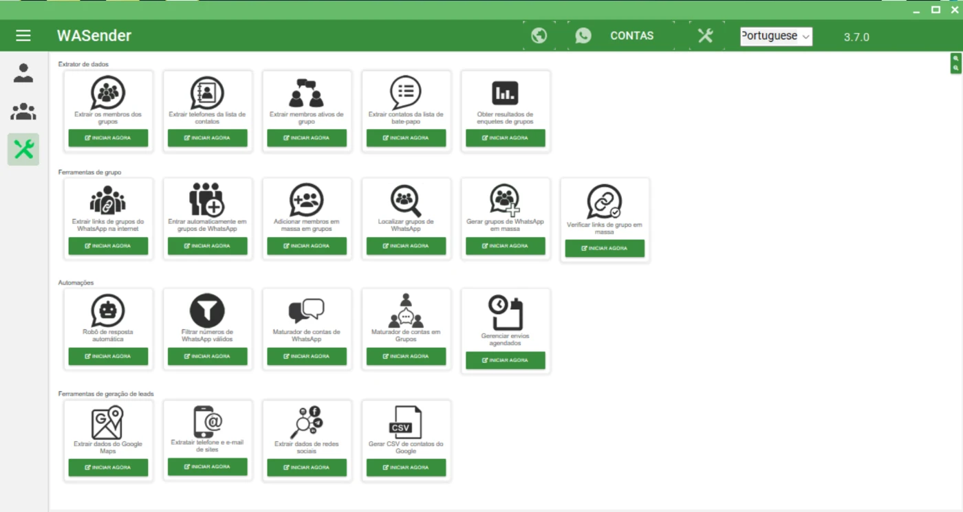Click the funnel filter numbers icon
The image size is (963, 512).
click(207, 311)
